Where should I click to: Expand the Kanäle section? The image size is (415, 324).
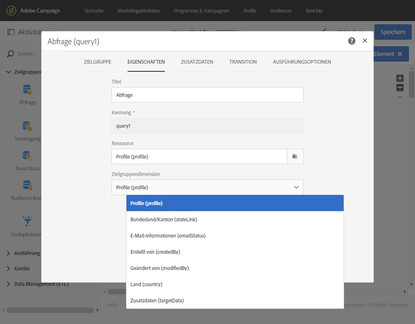(8, 269)
